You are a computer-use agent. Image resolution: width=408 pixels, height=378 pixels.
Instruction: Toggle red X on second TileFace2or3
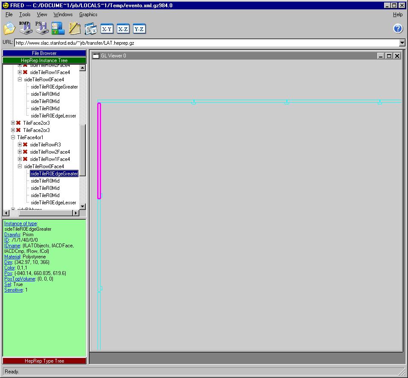tap(18, 130)
